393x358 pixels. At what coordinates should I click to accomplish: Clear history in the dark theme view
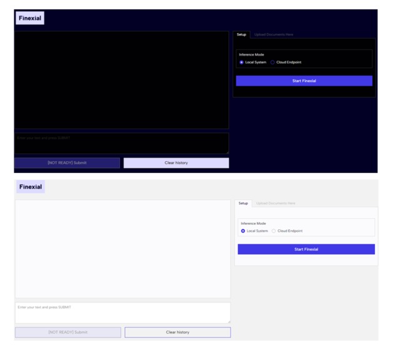(x=176, y=163)
